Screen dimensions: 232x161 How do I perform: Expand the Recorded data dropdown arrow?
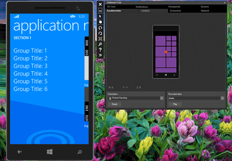click(222, 98)
